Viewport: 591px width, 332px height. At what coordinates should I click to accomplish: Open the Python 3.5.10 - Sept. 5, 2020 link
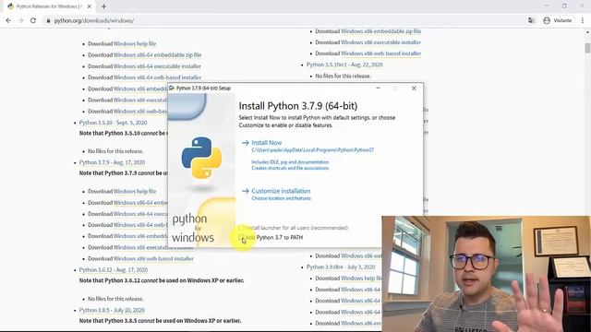click(113, 123)
